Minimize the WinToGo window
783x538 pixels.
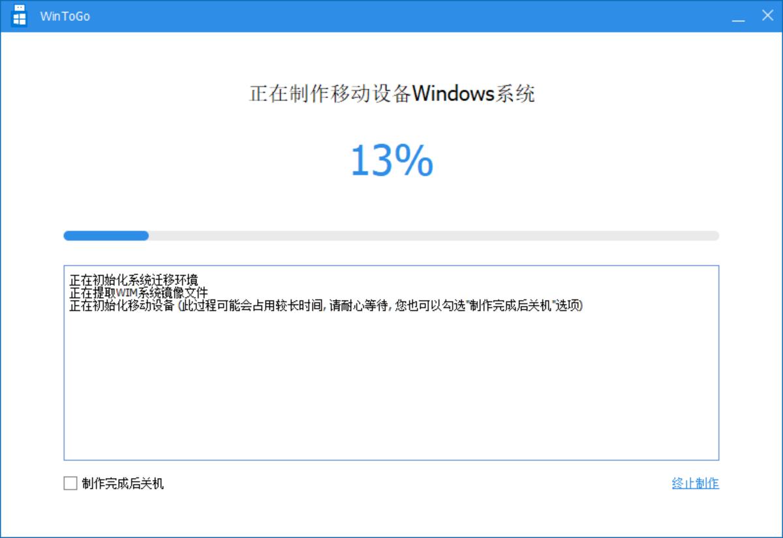pyautogui.click(x=739, y=16)
